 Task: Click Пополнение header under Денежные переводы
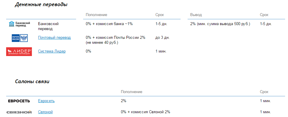click(96, 15)
